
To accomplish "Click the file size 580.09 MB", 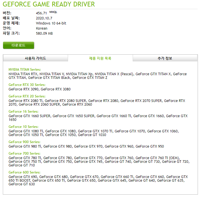I will tap(44, 34).
